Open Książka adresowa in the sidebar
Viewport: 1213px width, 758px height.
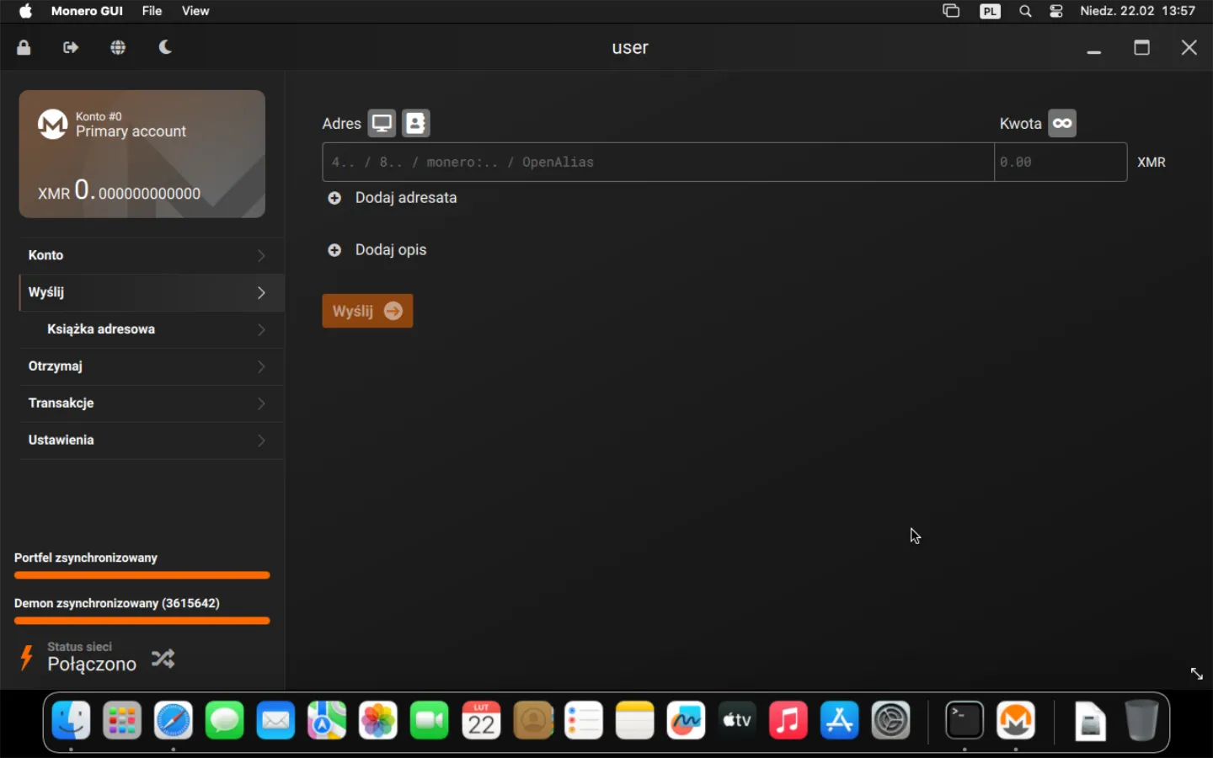[152, 329]
